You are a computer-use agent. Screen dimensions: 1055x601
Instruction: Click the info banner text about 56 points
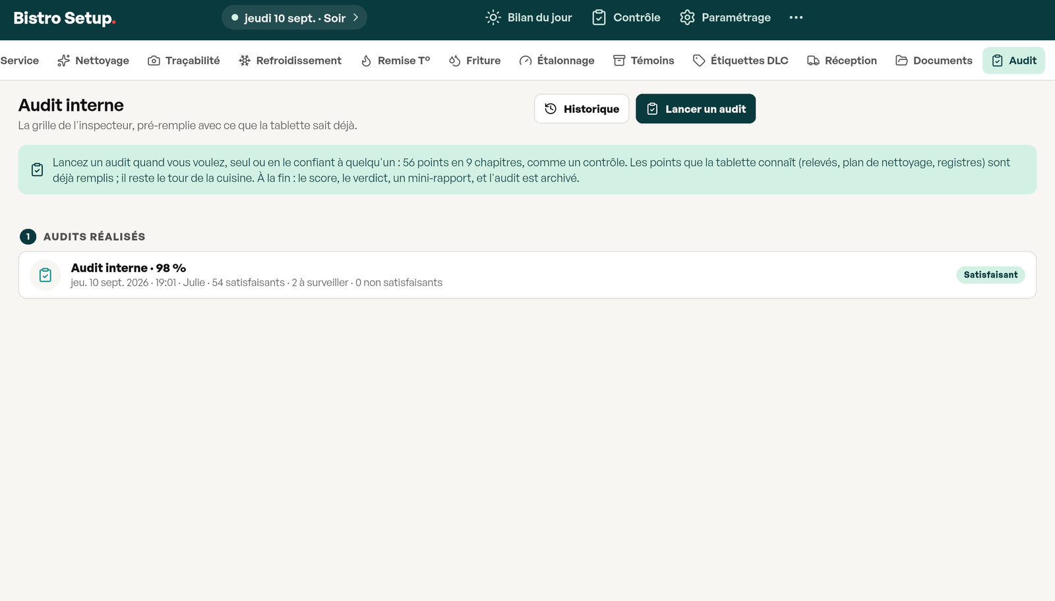click(x=531, y=170)
